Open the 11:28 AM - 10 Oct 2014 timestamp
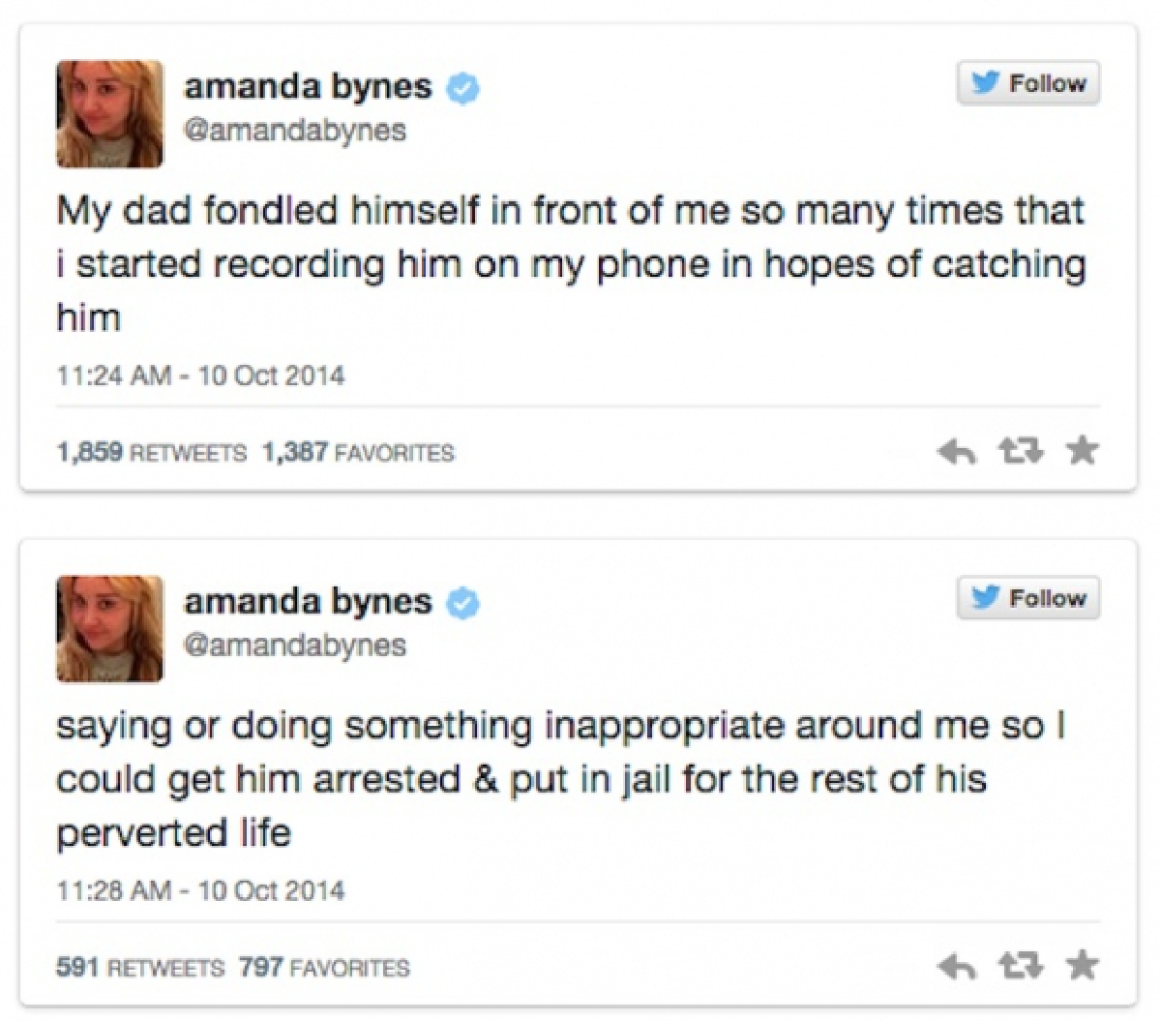The width and height of the screenshot is (1161, 1021). click(x=200, y=890)
